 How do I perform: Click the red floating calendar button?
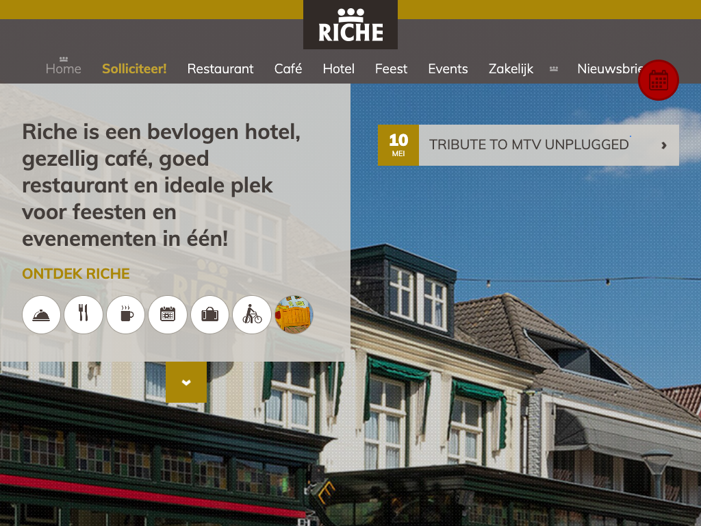coord(658,80)
